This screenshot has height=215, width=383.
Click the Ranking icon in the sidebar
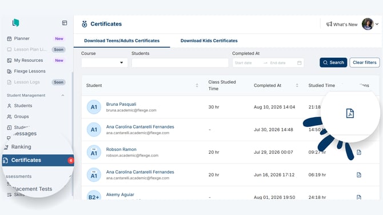click(x=6, y=147)
